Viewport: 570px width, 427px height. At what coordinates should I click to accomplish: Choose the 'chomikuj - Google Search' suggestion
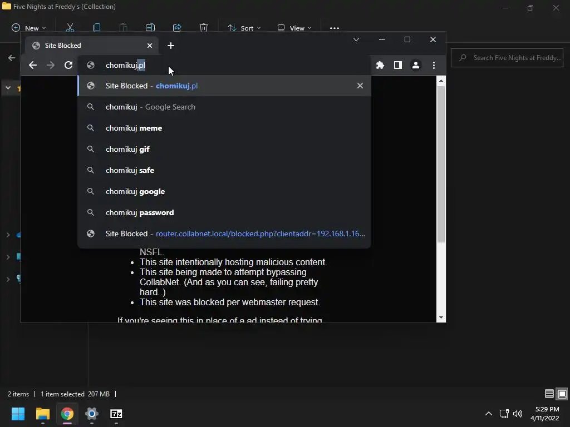point(224,107)
